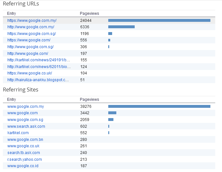
Task: Click the 124 pageviews value
Action: click(83, 67)
